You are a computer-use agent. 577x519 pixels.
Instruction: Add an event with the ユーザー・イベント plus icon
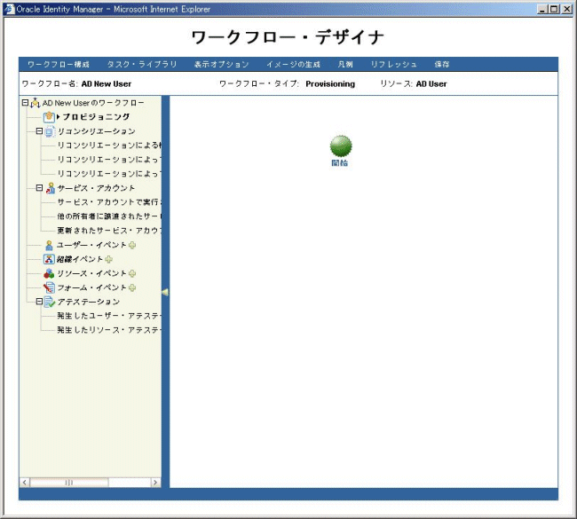[x=132, y=245]
